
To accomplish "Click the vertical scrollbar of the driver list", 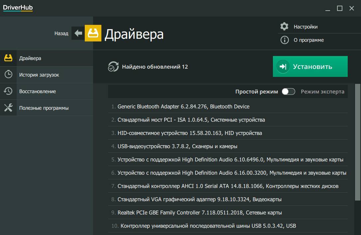I will (358, 143).
